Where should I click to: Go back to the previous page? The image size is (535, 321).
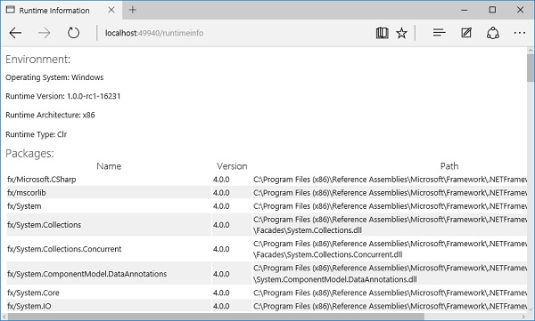coord(15,33)
